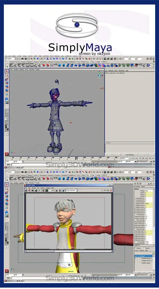
Task: Take a snapshot in Render View toolbar
Action: [33, 190]
